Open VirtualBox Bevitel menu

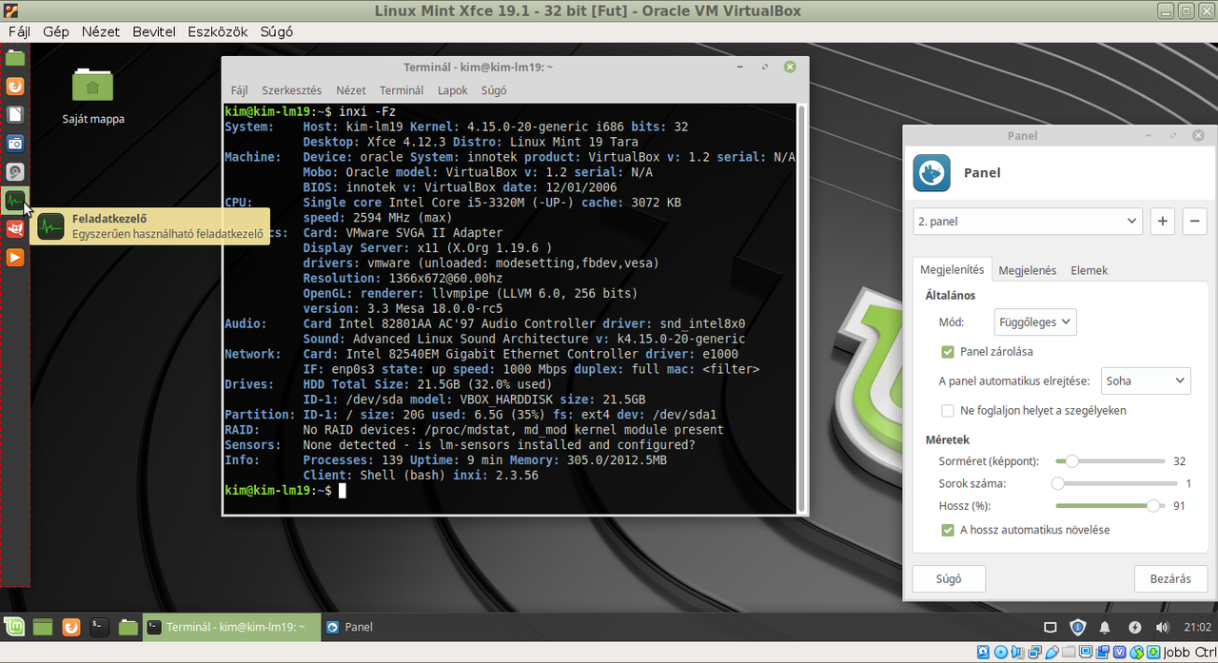(154, 31)
